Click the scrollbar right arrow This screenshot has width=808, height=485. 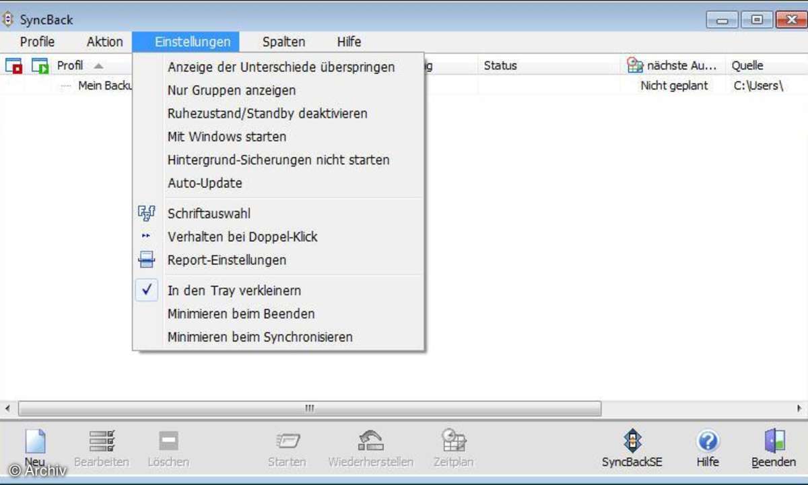799,408
